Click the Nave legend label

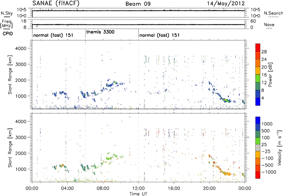269,24
